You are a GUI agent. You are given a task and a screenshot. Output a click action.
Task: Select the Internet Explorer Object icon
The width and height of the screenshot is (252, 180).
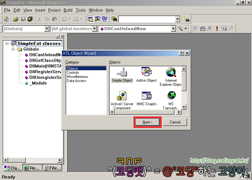(x=171, y=77)
